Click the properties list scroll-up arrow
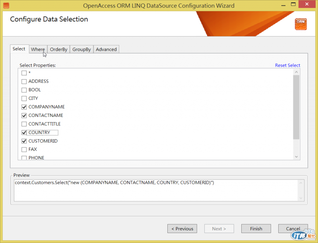Screen dimensions: 318x243 click(x=296, y=72)
